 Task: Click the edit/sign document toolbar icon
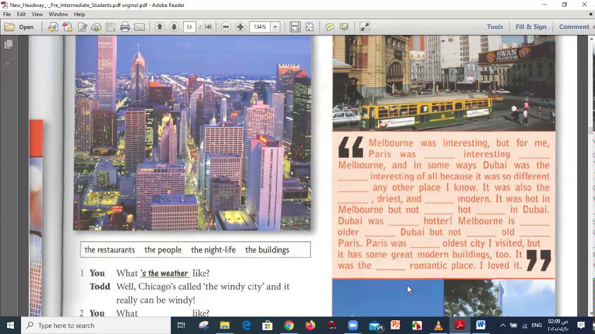click(82, 27)
